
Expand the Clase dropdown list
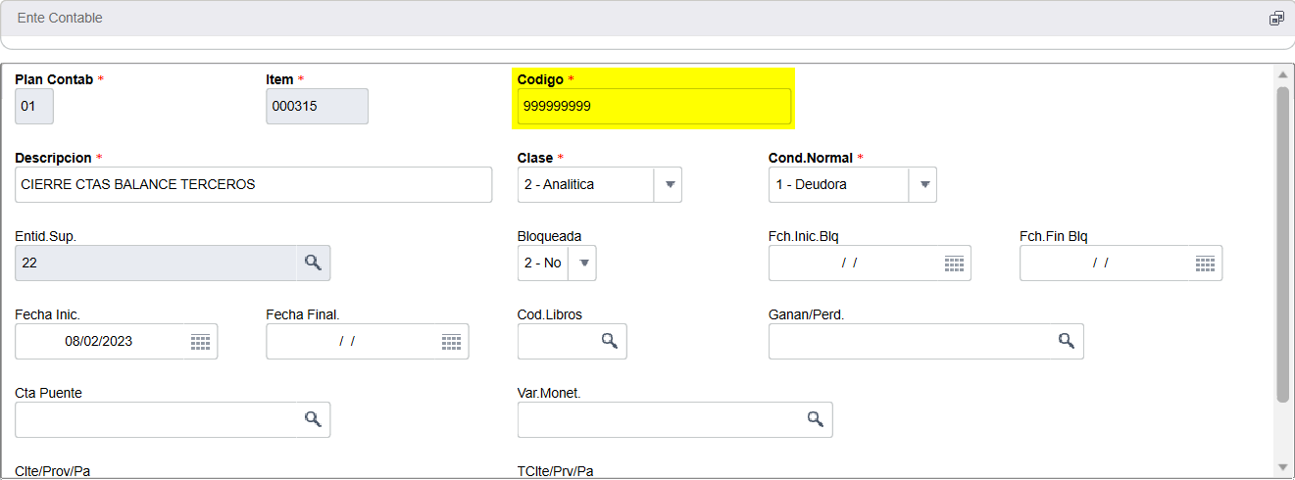pyautogui.click(x=670, y=184)
